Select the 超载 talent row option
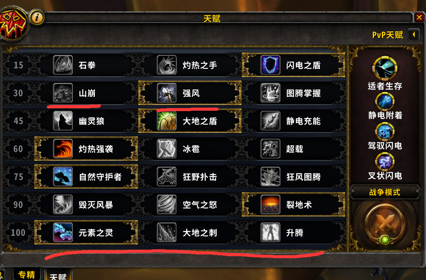426x280 pixels. pos(293,149)
